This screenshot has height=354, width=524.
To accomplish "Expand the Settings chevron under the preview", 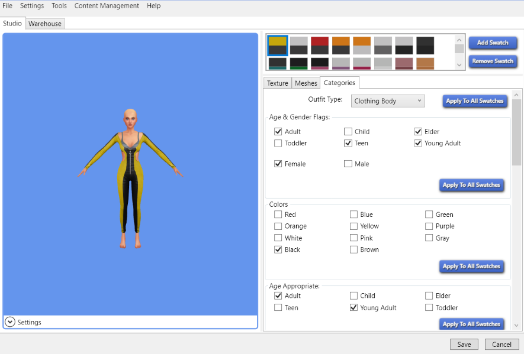I will pos(10,322).
